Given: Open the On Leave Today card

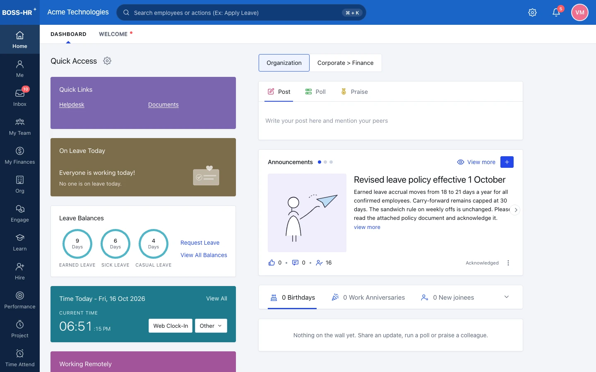Looking at the screenshot, I should 143,167.
